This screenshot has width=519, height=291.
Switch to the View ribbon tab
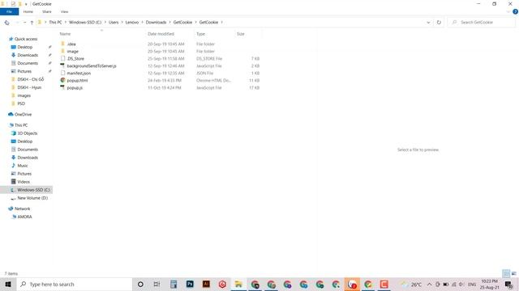tap(64, 11)
